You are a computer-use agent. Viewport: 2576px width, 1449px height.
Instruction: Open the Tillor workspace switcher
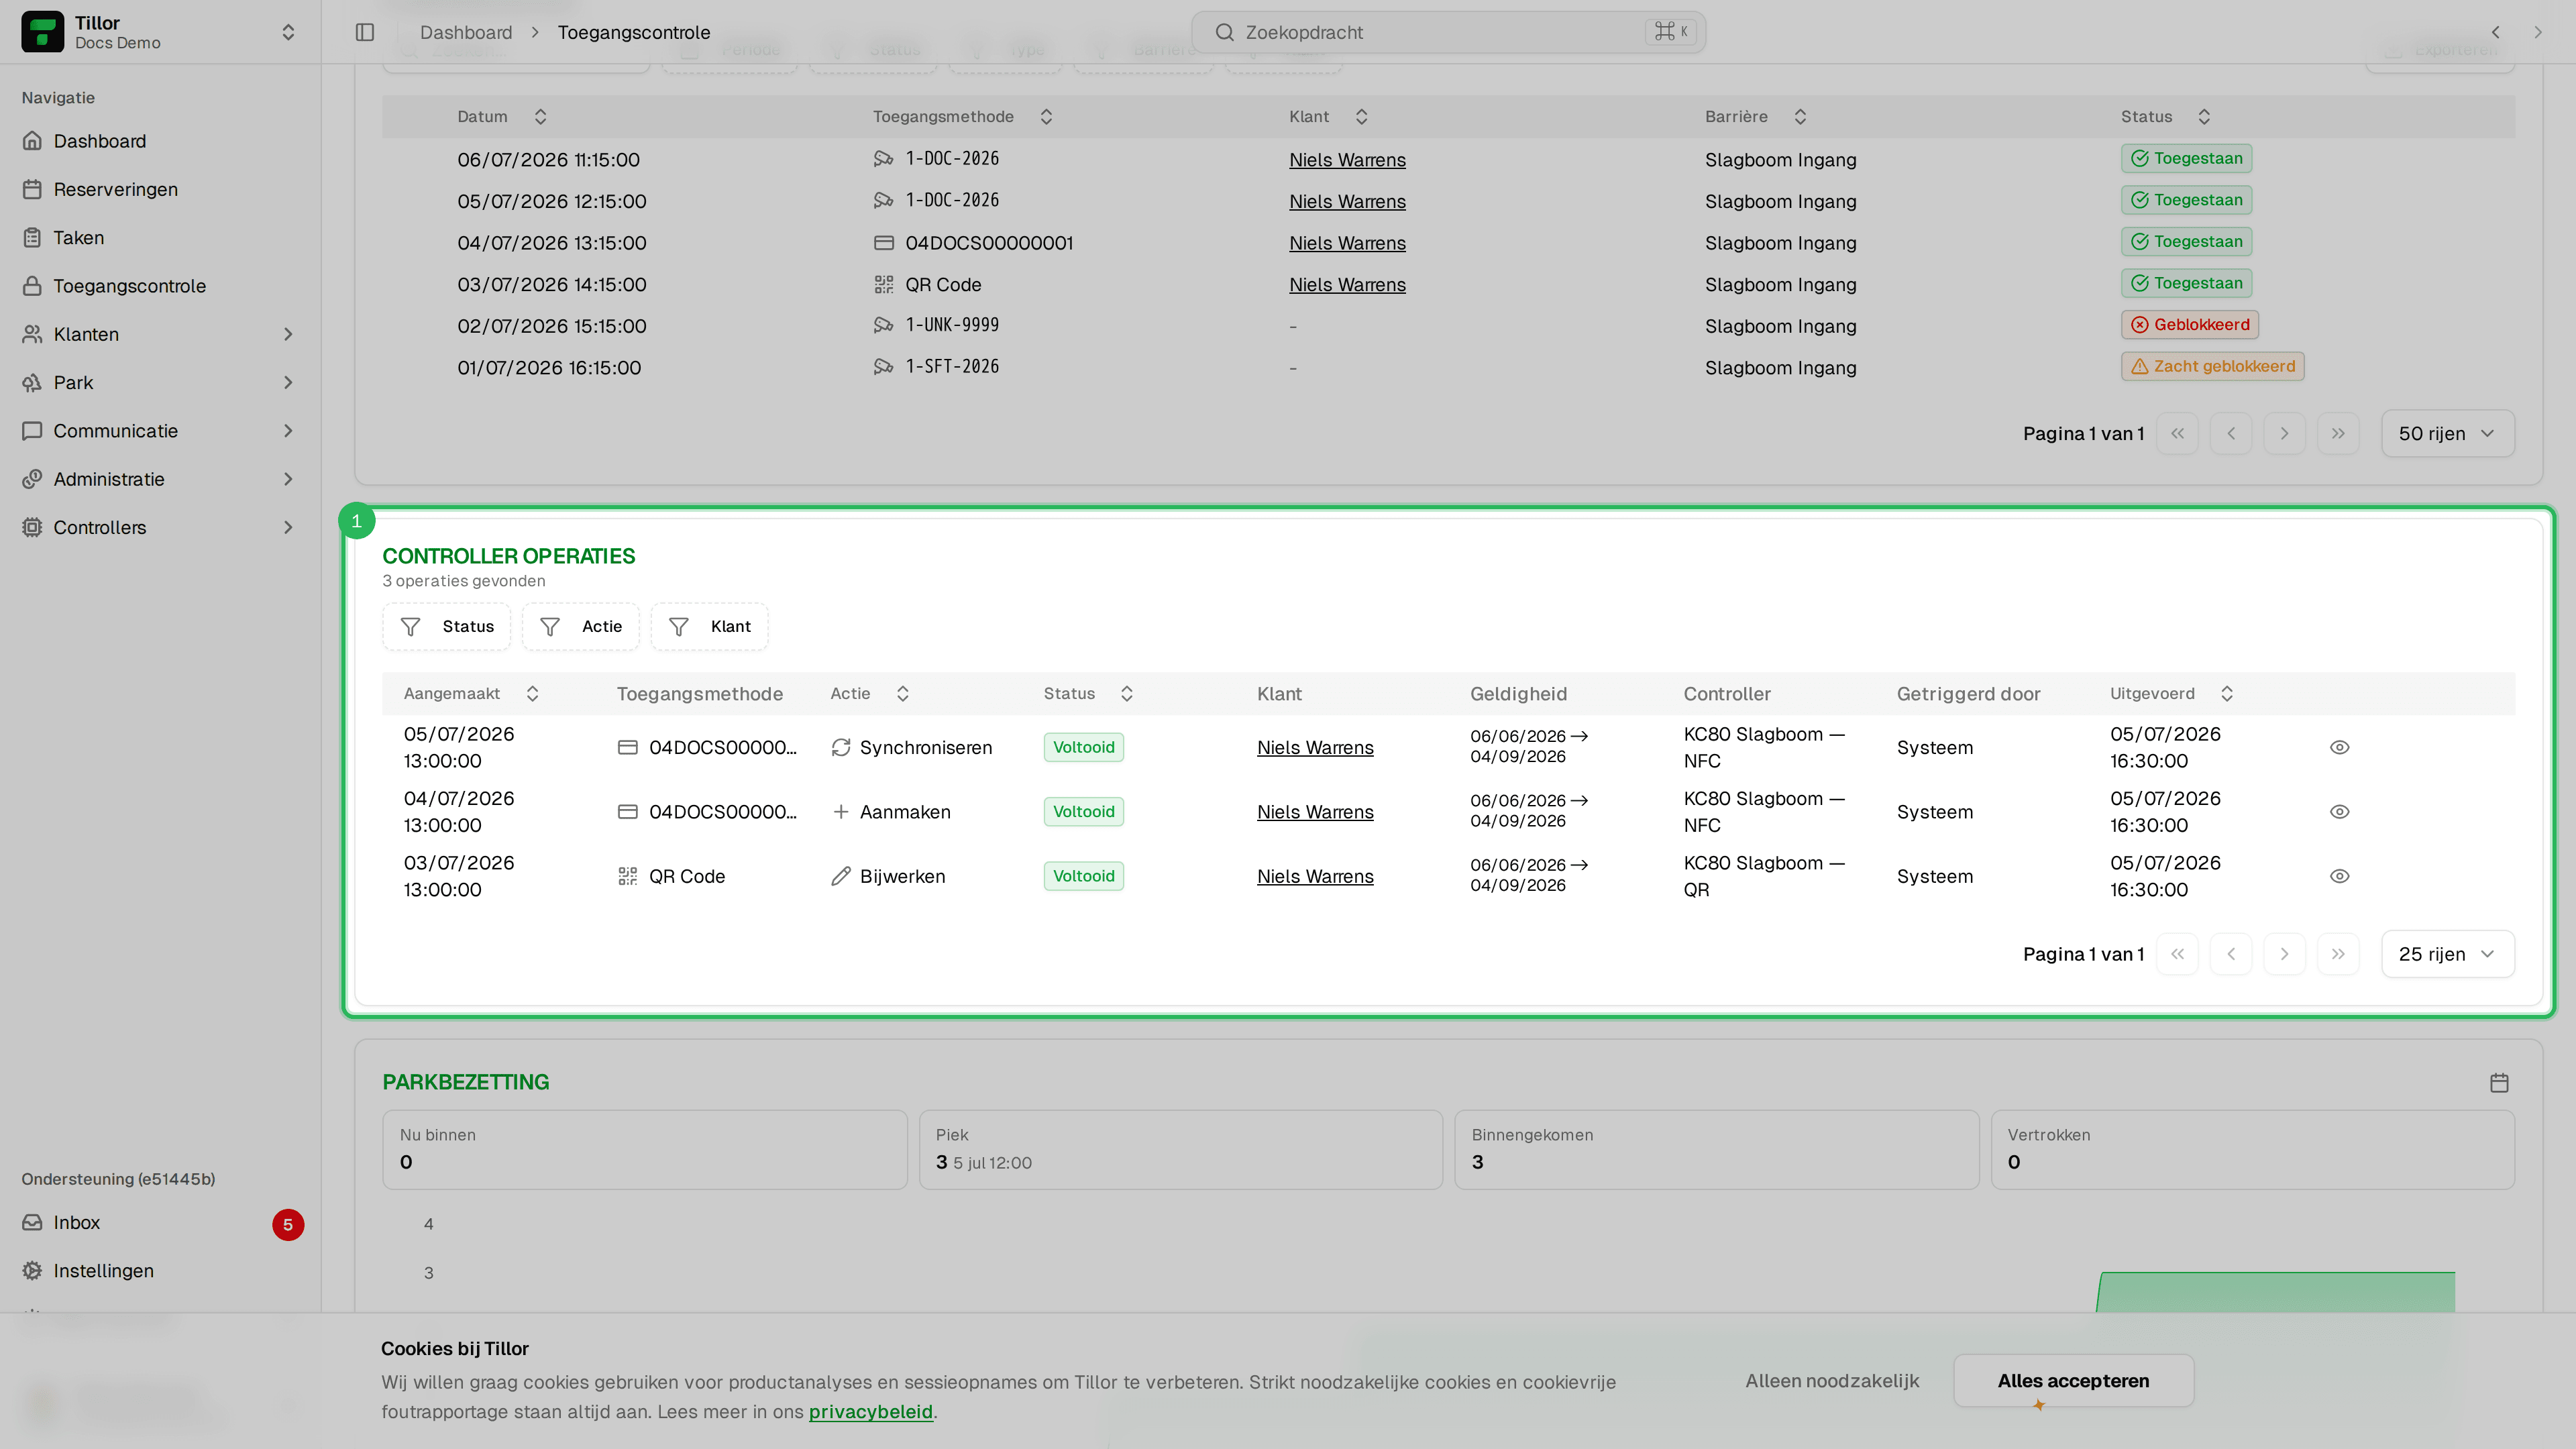[x=160, y=32]
